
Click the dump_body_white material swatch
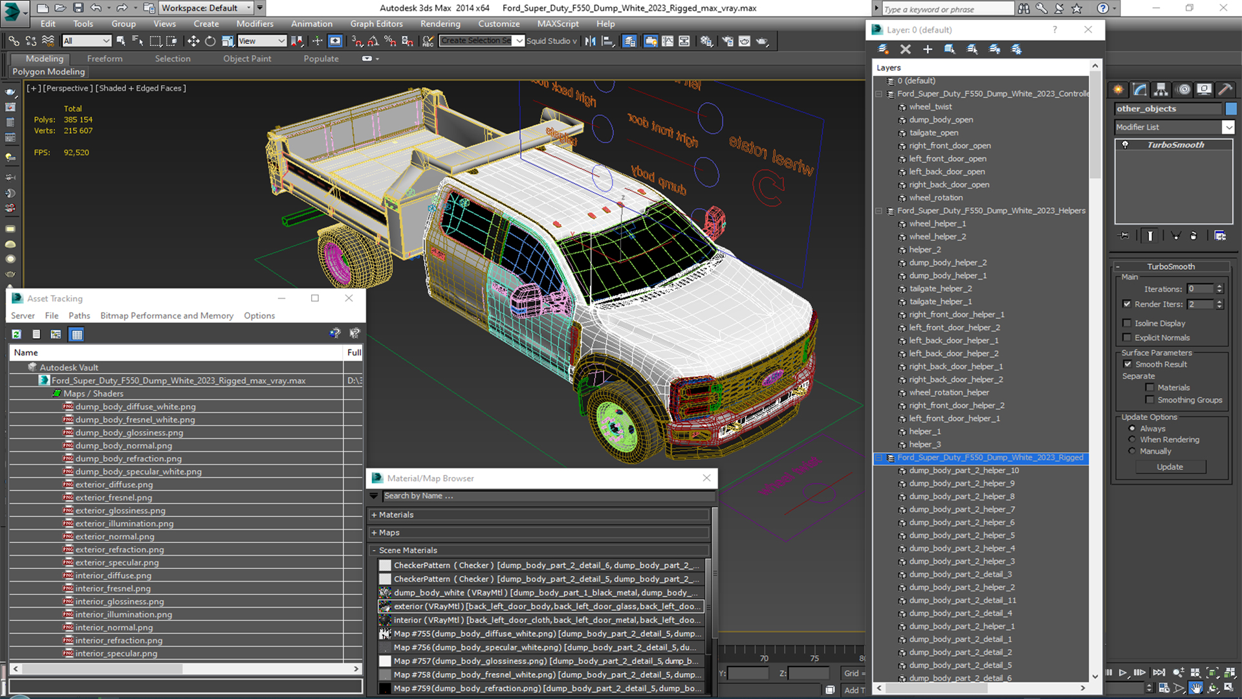385,593
